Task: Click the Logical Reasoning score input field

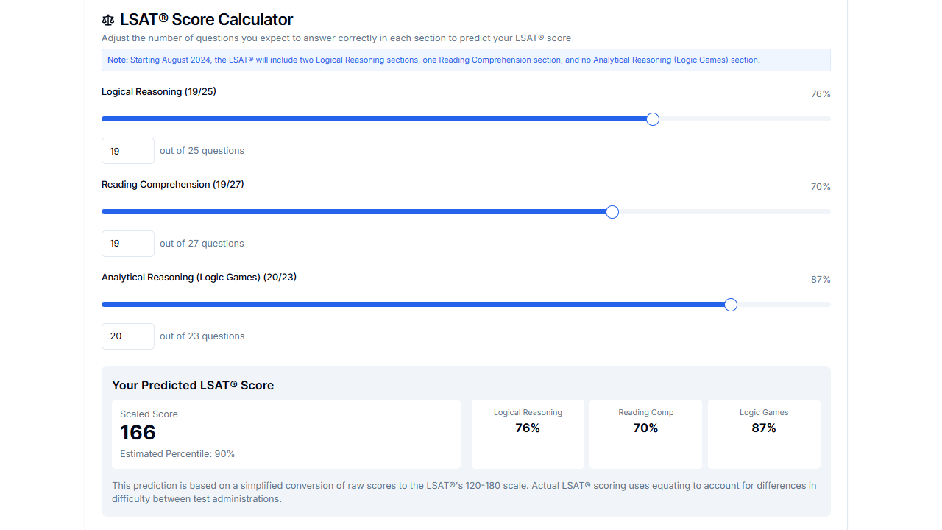Action: pos(127,150)
